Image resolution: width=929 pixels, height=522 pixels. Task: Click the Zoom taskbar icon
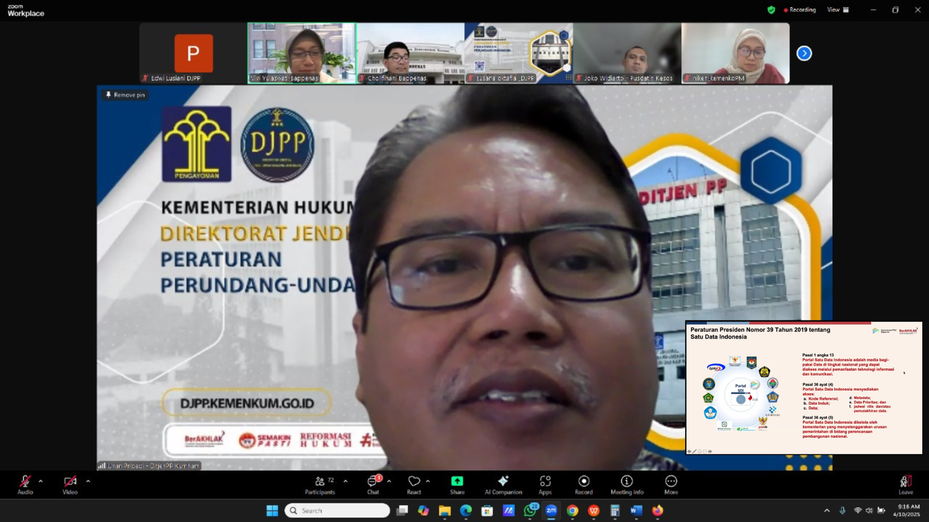(x=551, y=510)
